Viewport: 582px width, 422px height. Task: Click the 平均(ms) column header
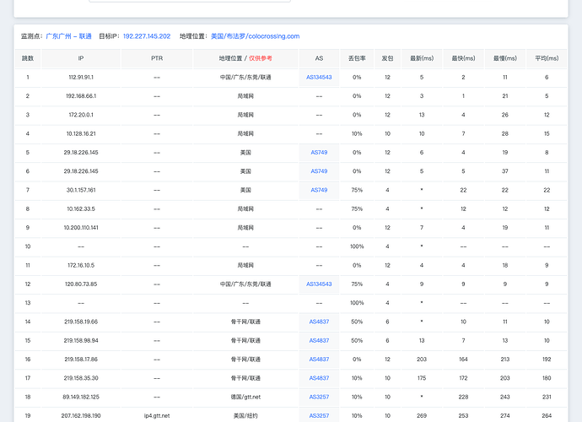click(x=547, y=58)
